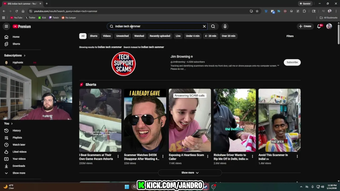Open options for Exposing A Heartless short
340x191 pixels.
click(208, 157)
